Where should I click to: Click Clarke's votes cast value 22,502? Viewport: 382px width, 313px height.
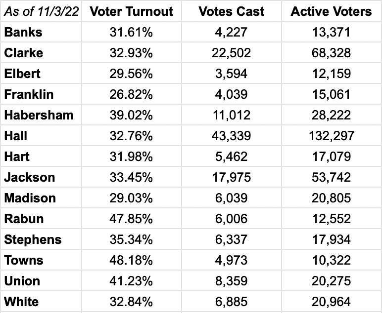232,53
